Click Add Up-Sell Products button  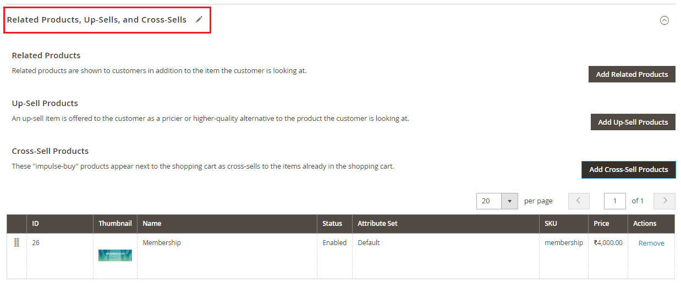pyautogui.click(x=633, y=122)
